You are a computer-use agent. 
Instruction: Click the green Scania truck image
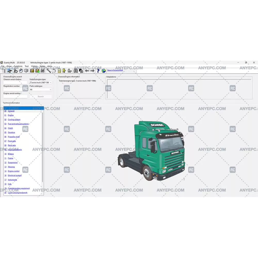(152, 151)
